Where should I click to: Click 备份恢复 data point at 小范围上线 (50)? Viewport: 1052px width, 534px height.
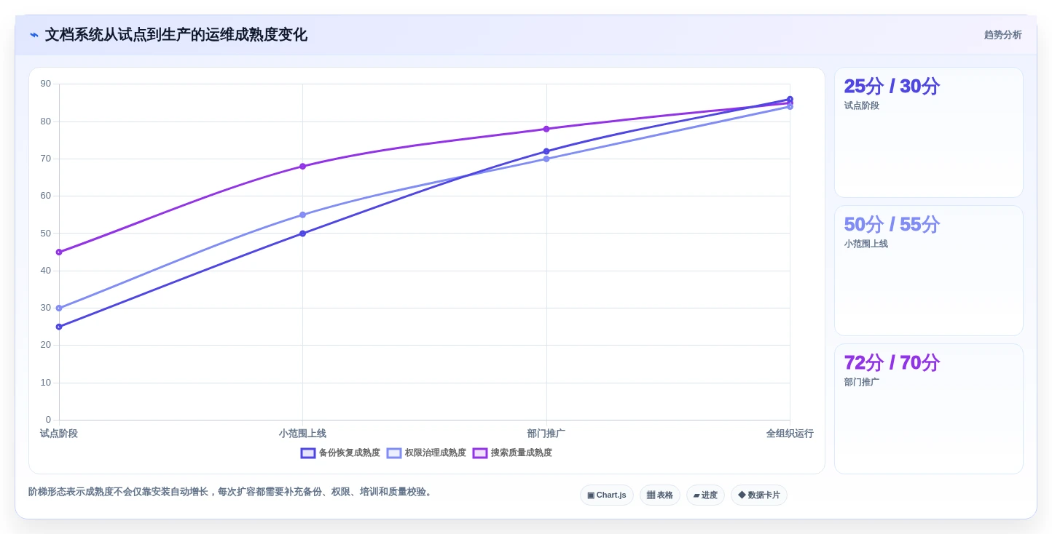(x=302, y=234)
